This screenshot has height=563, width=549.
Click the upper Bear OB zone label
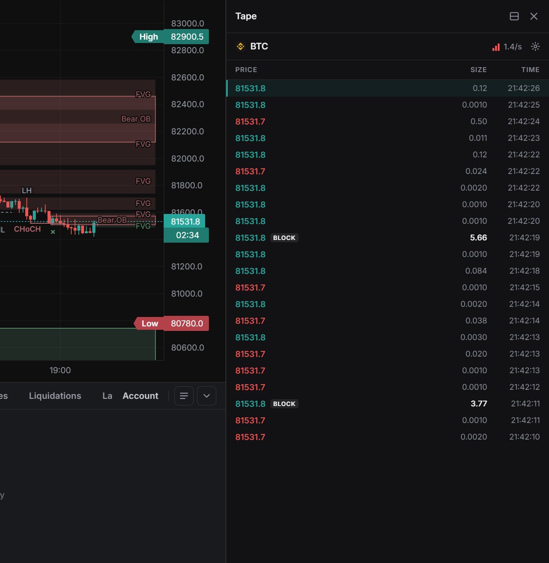tap(136, 119)
